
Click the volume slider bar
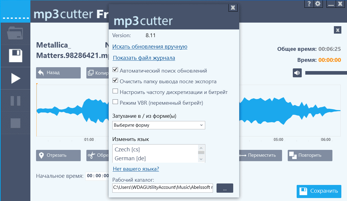click(326, 73)
